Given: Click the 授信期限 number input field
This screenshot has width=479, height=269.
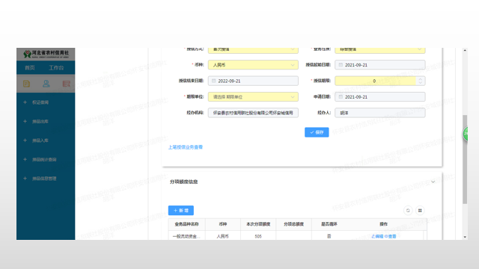Looking at the screenshot, I should point(376,81).
